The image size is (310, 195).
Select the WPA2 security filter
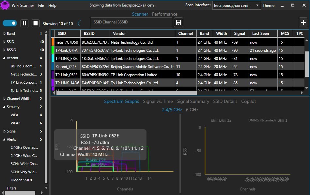click(16, 123)
